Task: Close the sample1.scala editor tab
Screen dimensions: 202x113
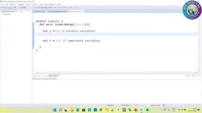Action: (83, 11)
